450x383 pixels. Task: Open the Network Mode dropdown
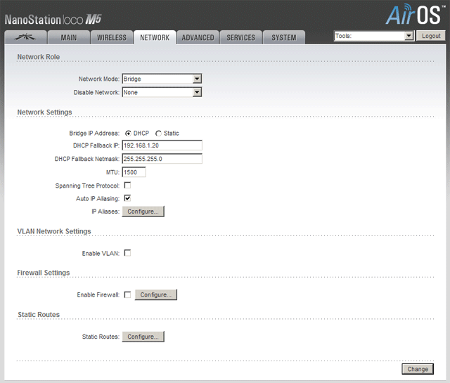(162, 79)
